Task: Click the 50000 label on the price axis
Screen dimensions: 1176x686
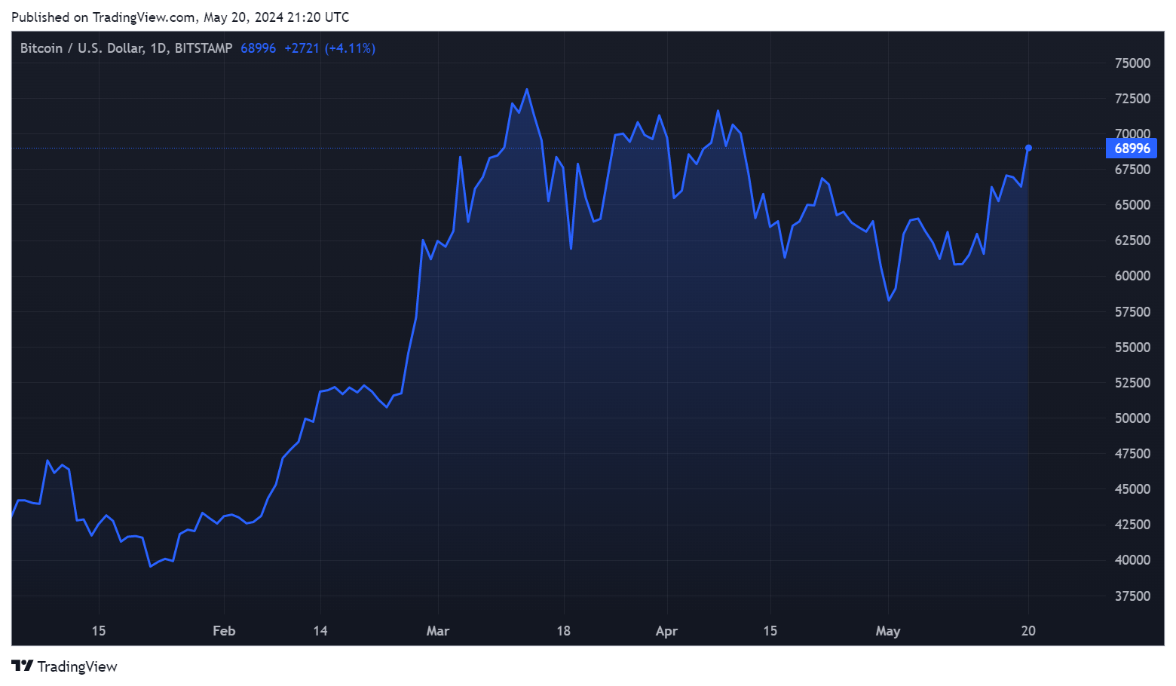Action: pyautogui.click(x=1132, y=418)
